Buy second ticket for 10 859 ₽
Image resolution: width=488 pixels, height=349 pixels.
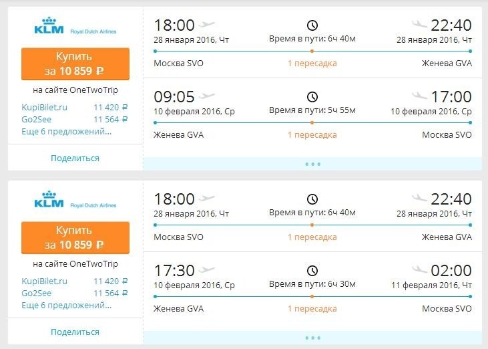[x=75, y=238]
